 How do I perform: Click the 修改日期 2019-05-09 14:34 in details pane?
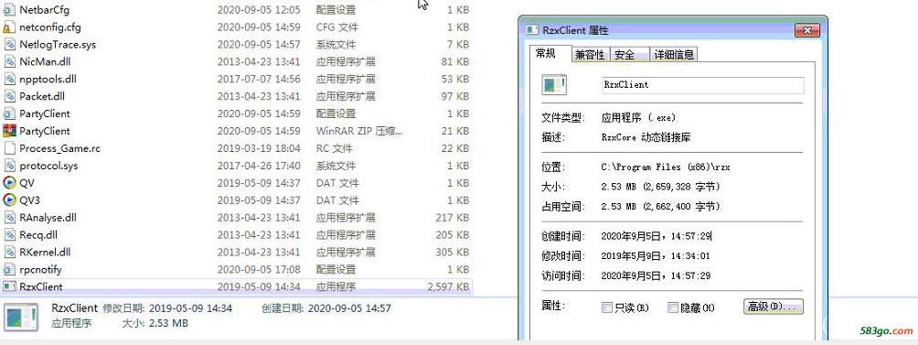pyautogui.click(x=167, y=308)
